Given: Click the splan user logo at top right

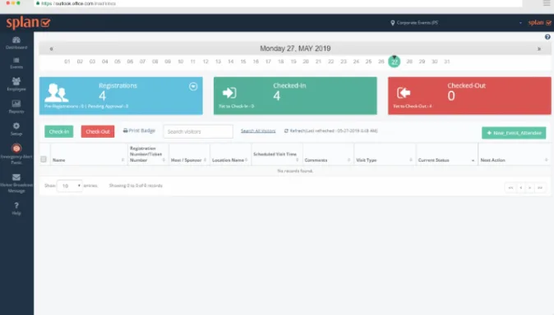Looking at the screenshot, I should pos(539,23).
